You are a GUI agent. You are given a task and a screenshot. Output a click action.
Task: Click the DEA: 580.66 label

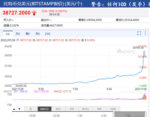[x=41, y=91]
